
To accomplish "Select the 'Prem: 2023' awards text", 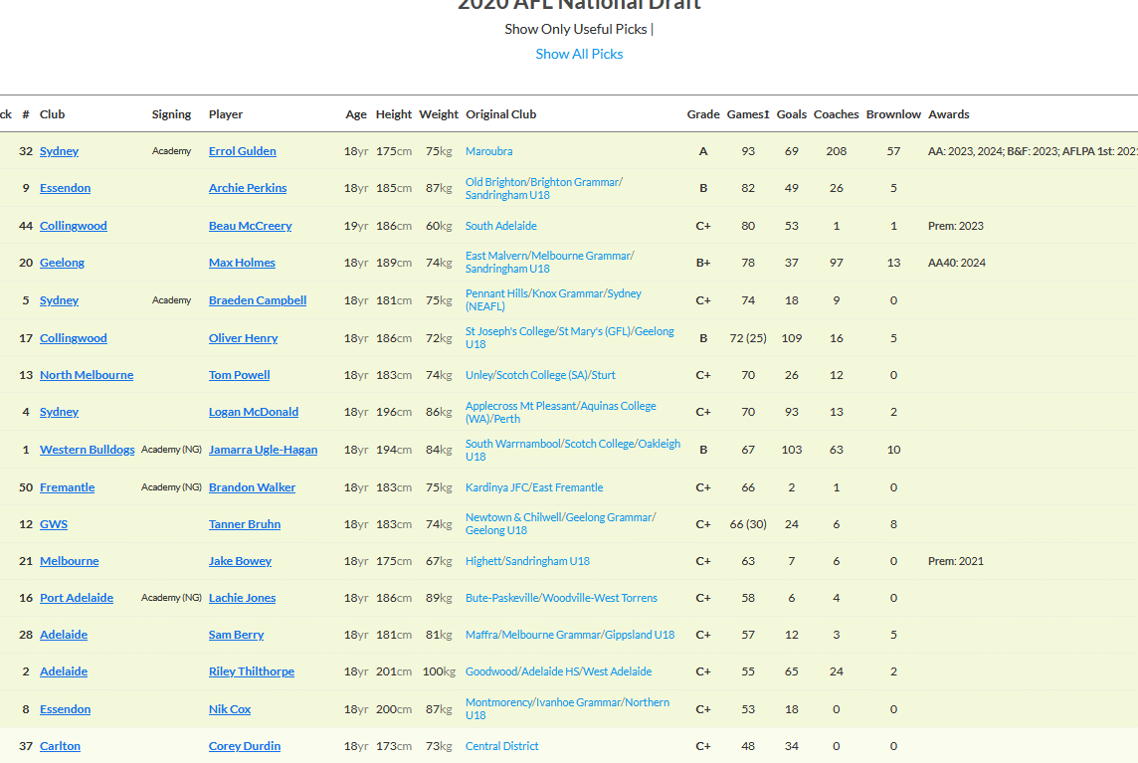I will [x=955, y=226].
